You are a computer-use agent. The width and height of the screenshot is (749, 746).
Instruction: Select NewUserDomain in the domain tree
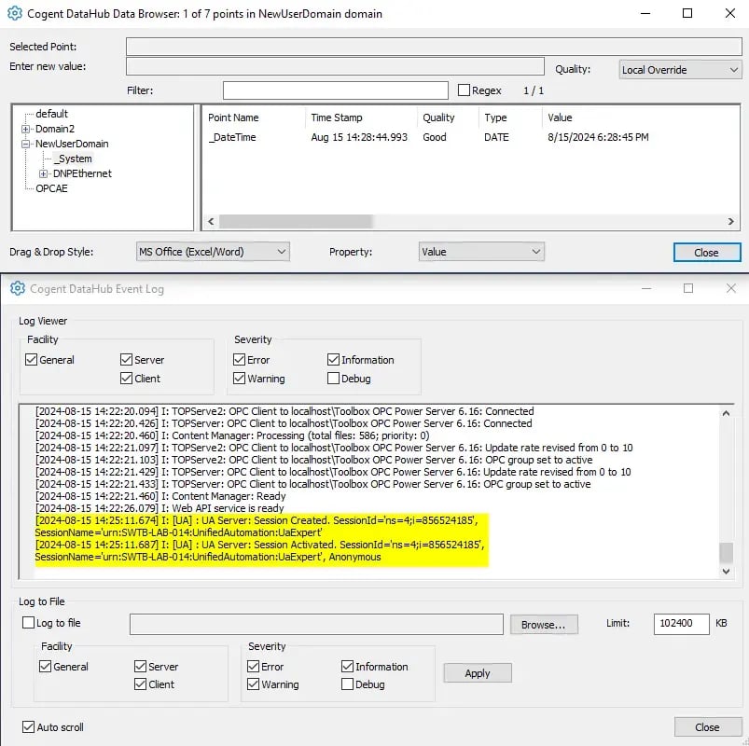70,144
